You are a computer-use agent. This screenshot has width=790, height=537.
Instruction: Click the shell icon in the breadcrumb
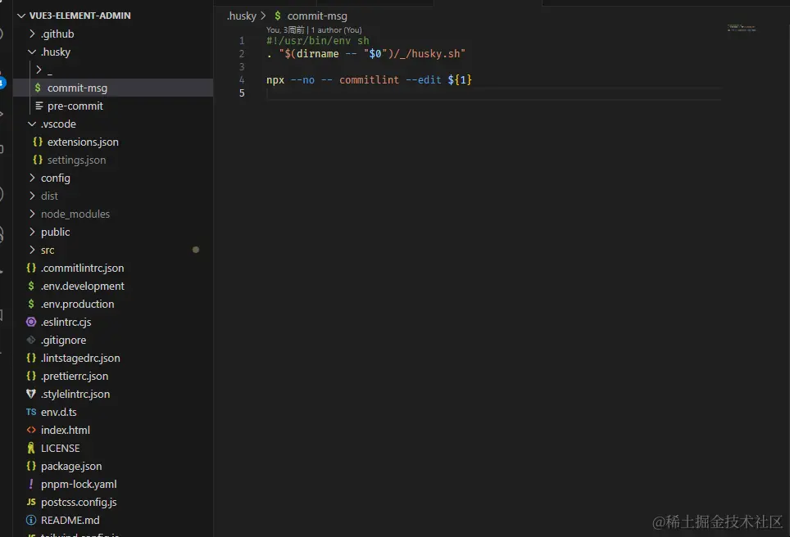pos(278,16)
